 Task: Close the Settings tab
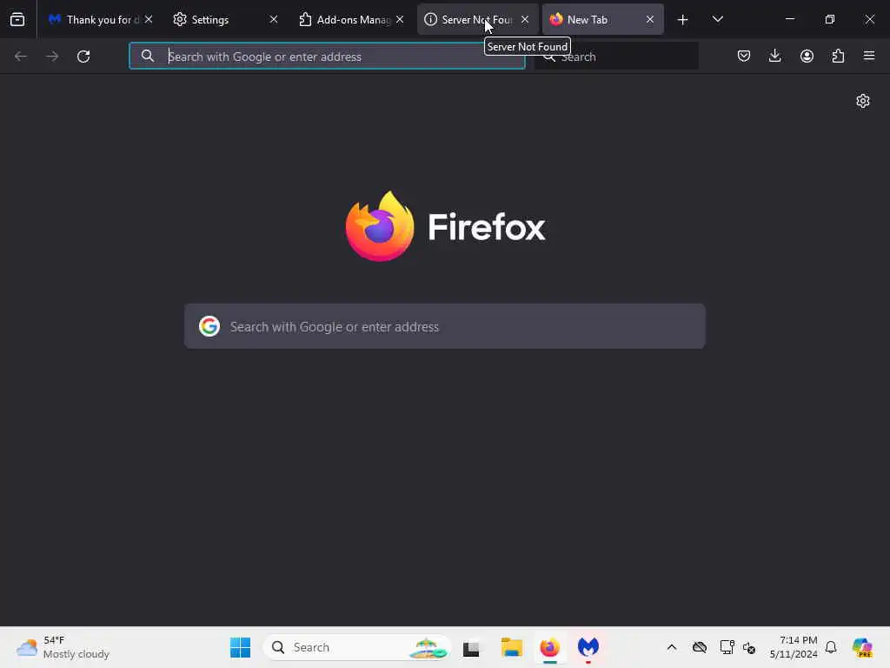[274, 19]
